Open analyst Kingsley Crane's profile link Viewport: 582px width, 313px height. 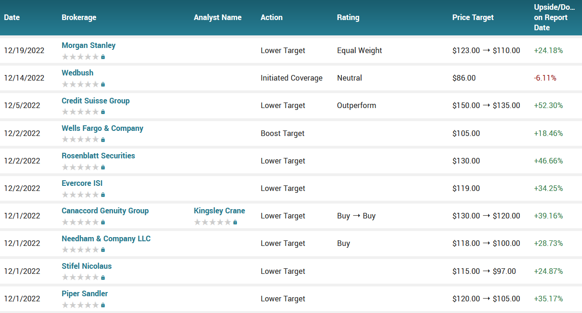[220, 211]
